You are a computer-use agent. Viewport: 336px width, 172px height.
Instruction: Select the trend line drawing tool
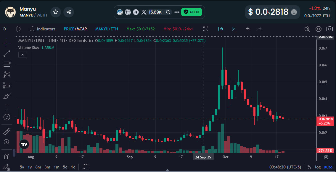(x=7, y=53)
